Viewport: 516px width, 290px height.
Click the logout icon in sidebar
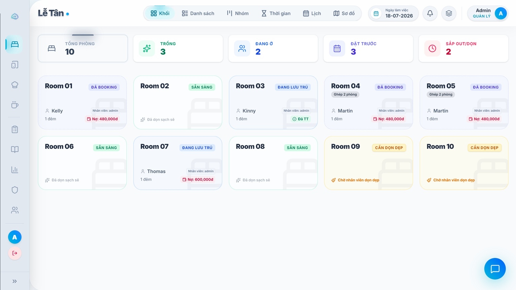(15, 253)
